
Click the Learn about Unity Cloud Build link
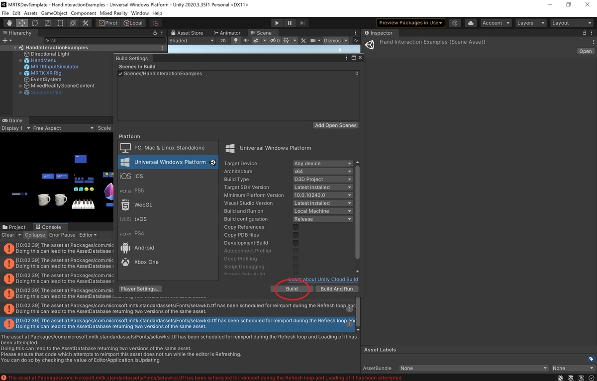(323, 279)
